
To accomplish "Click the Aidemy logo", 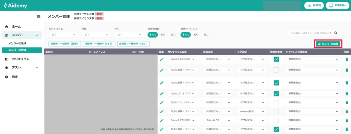I will 15,6.
